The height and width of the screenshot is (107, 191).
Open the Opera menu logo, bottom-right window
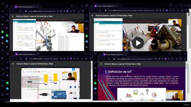95,54
